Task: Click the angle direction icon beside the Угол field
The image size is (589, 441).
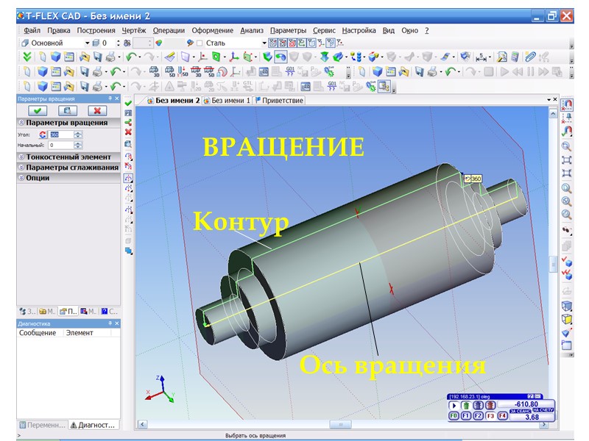Action: click(x=43, y=135)
